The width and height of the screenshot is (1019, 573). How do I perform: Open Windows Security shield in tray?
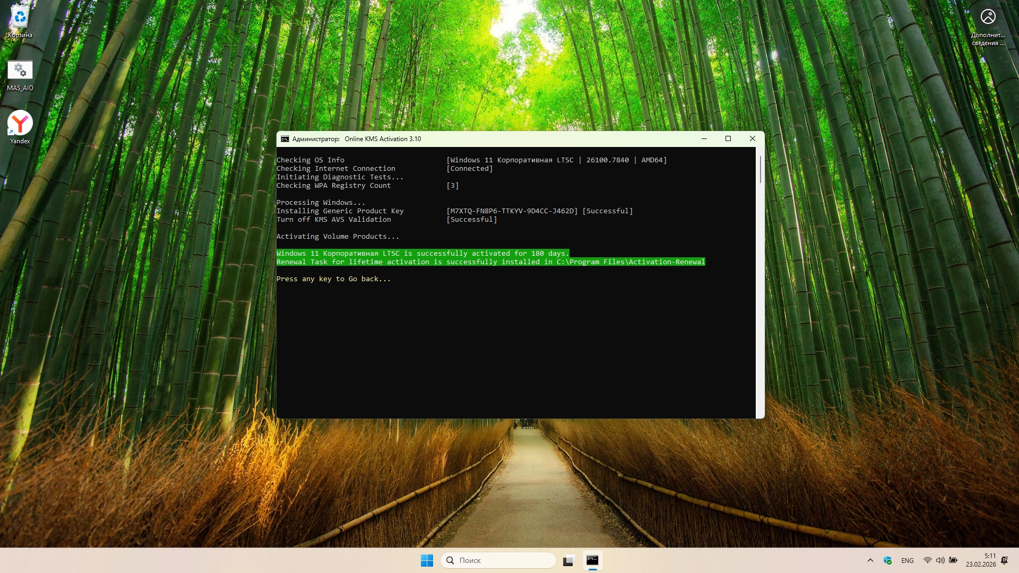click(887, 560)
